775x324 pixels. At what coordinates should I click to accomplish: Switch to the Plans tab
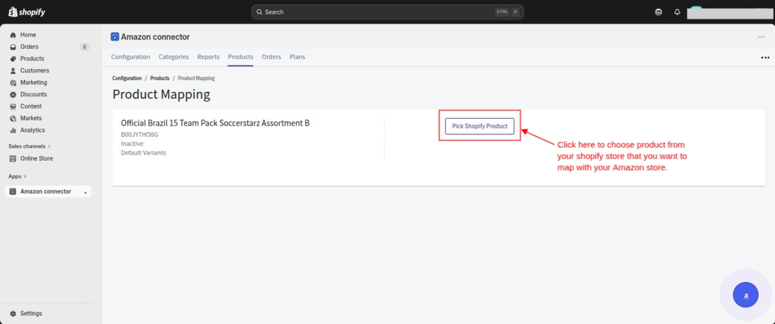297,57
